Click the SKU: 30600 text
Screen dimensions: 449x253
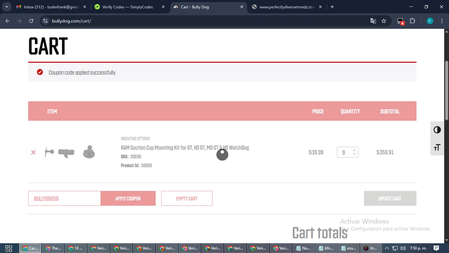click(131, 157)
